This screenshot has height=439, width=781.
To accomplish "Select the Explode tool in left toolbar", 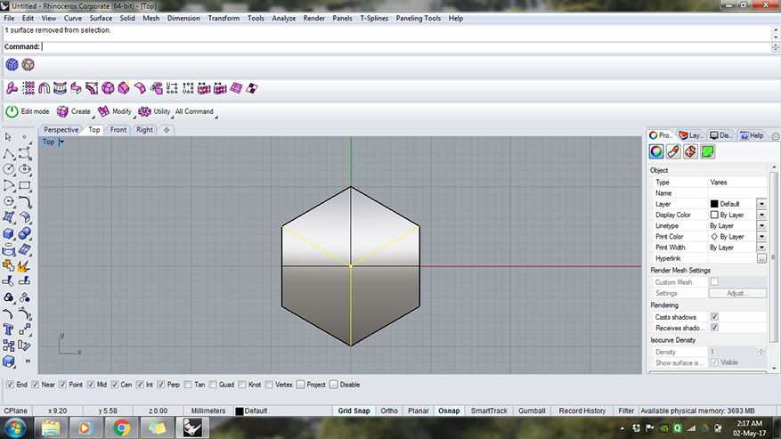I will pos(23,265).
